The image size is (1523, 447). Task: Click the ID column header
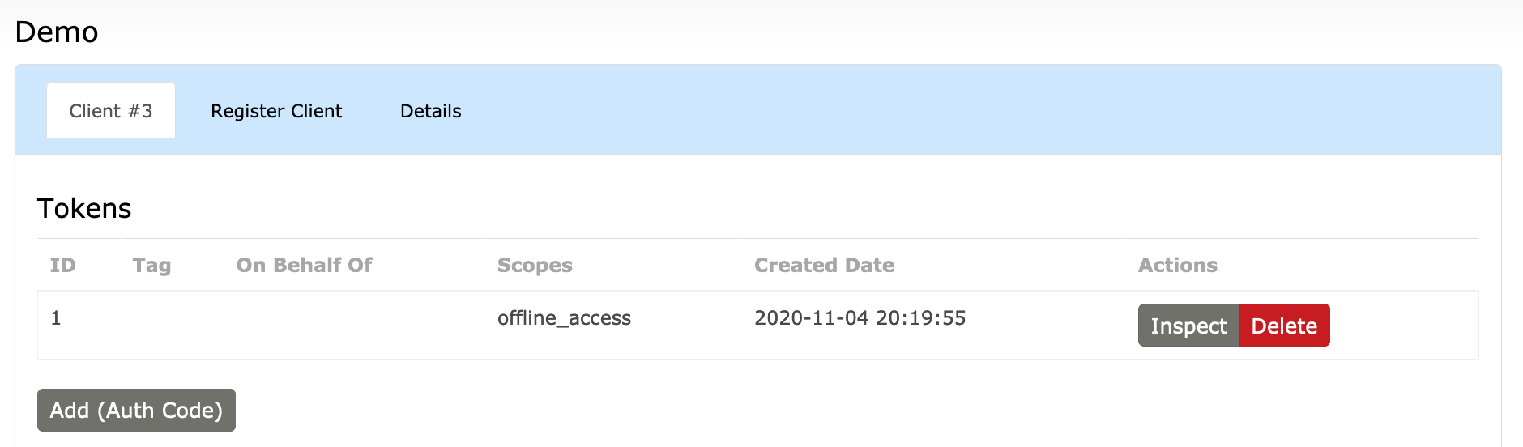[62, 266]
